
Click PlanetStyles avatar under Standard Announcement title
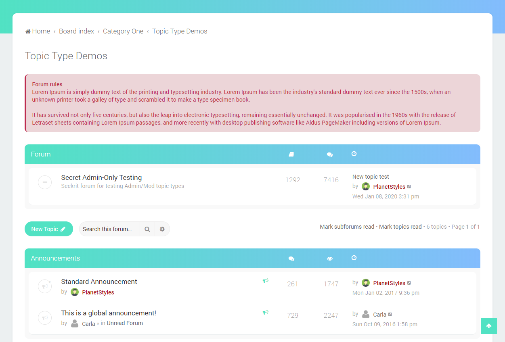pos(75,292)
